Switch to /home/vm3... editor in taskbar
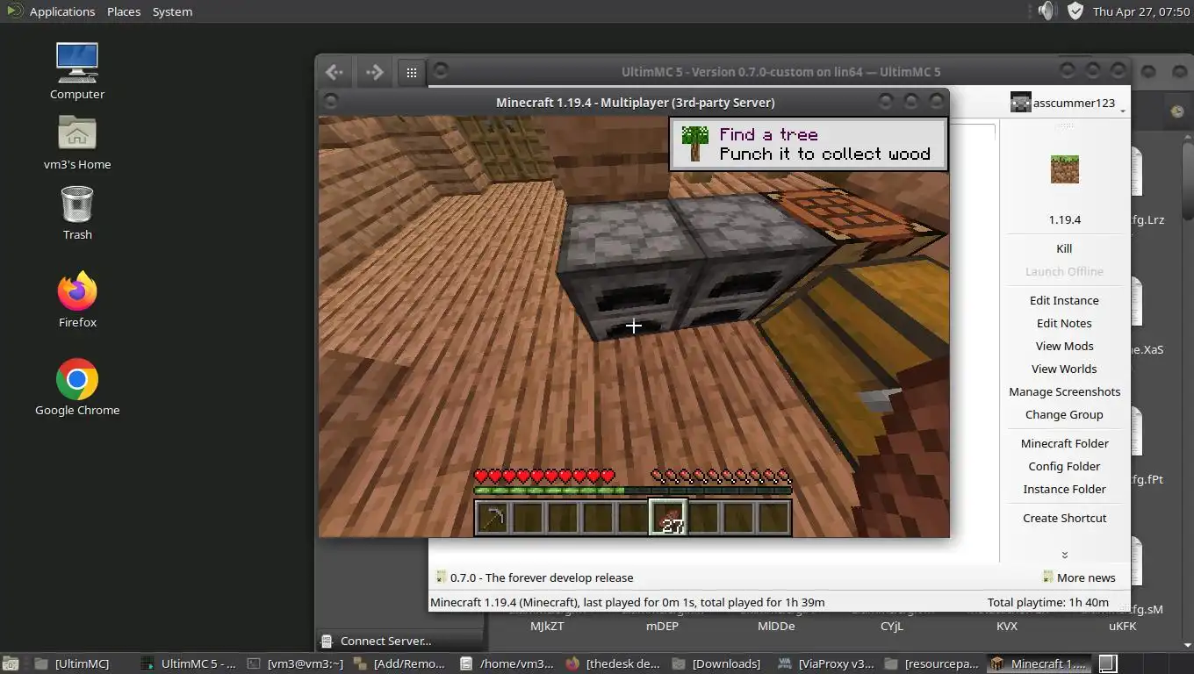Screen dimensions: 1194x674 [x=507, y=663]
